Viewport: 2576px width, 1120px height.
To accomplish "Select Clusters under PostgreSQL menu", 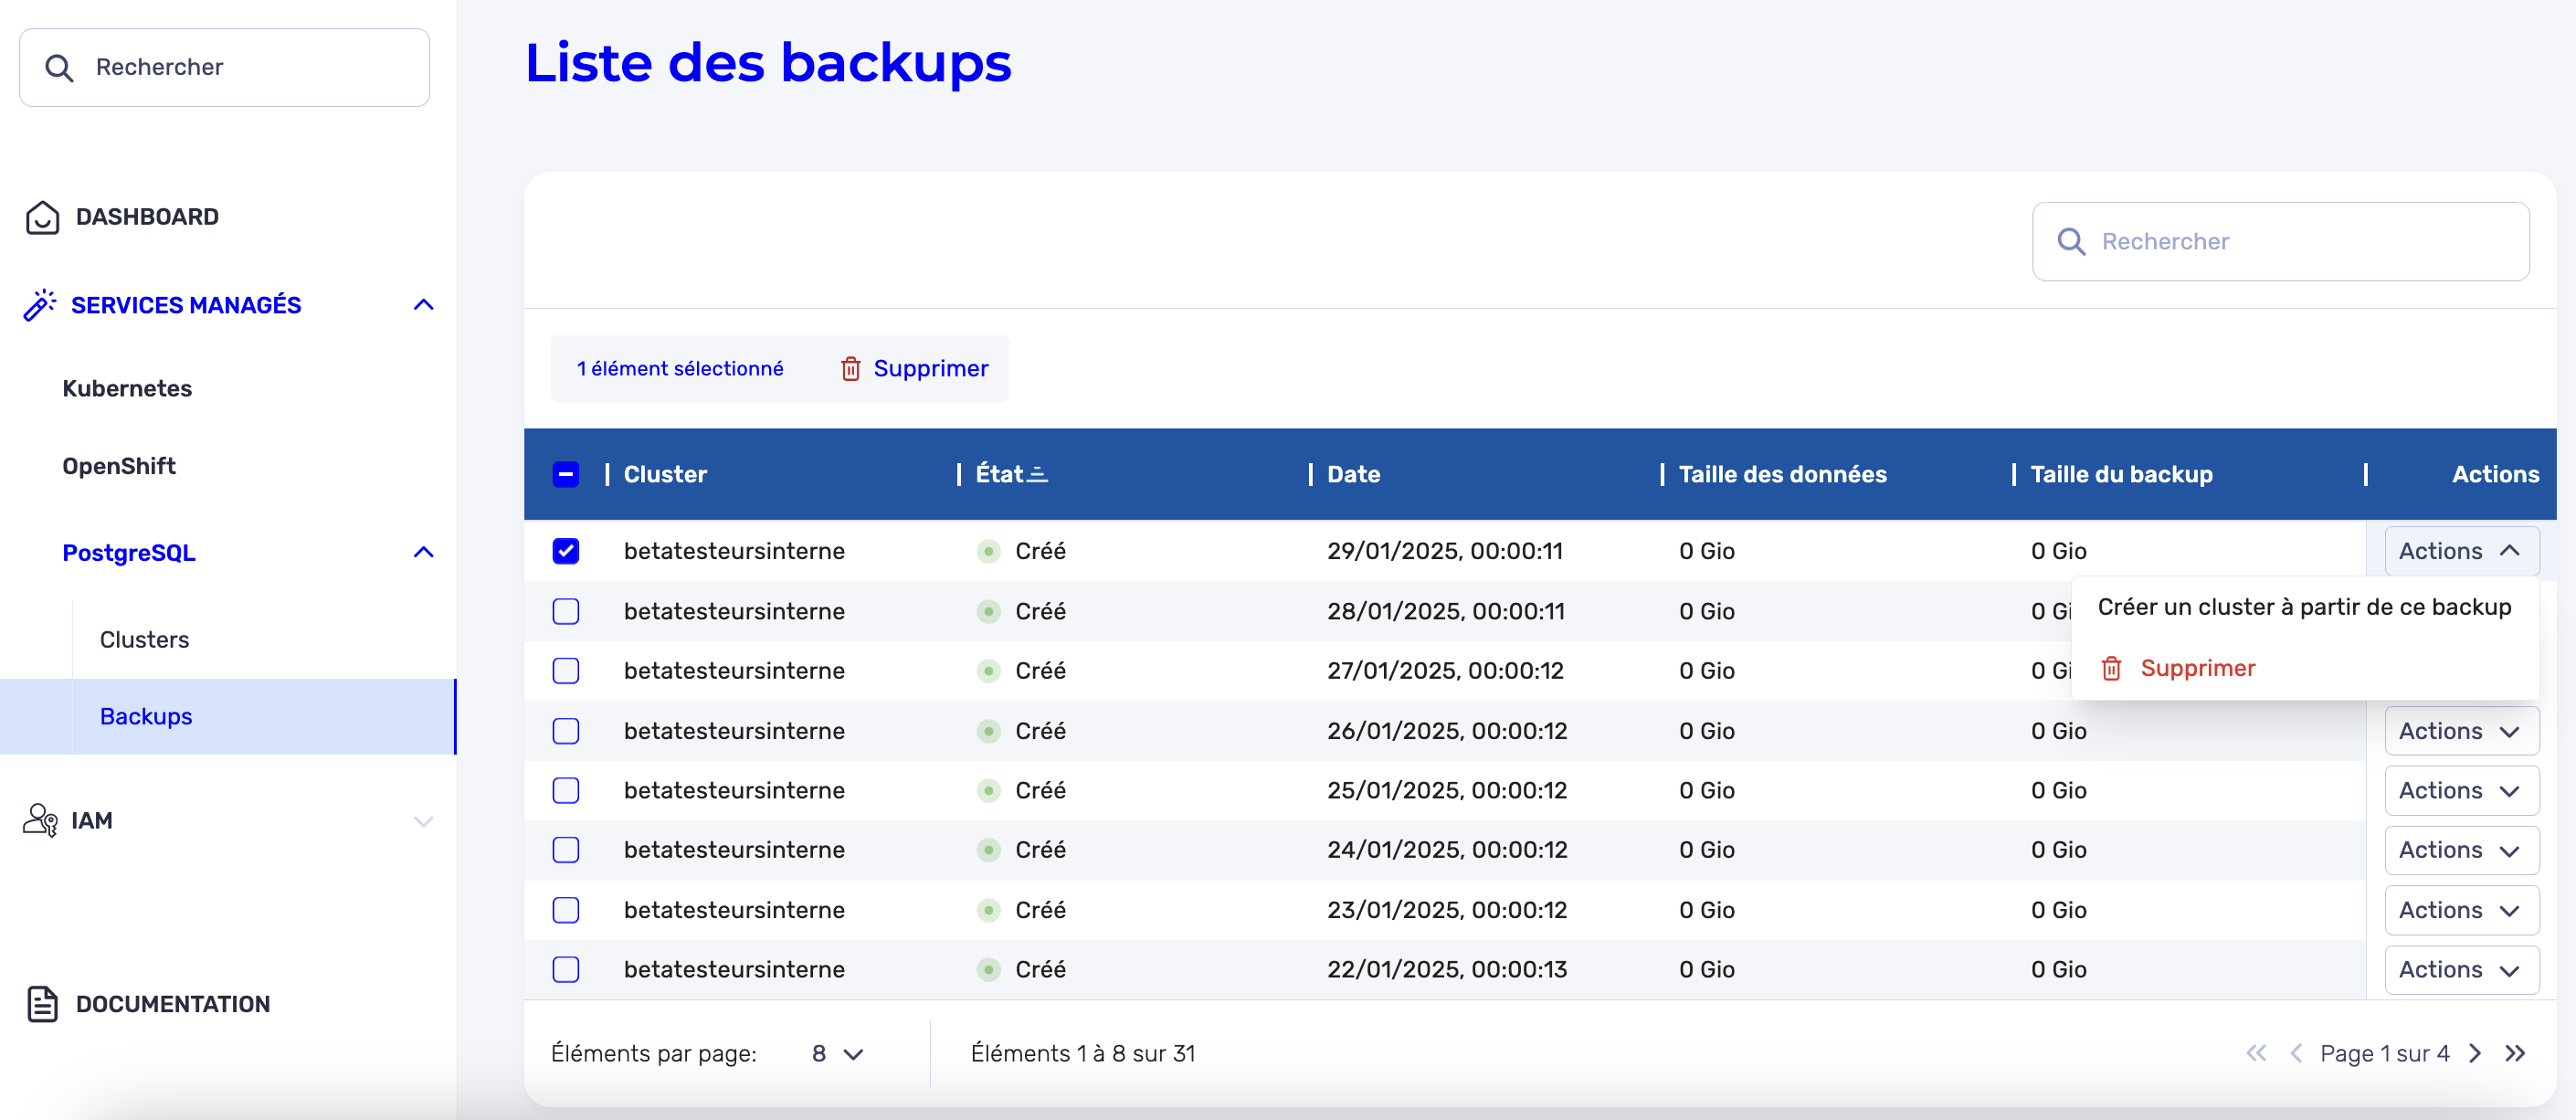I will [x=144, y=637].
